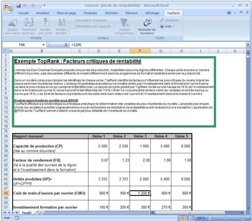Expand the formula bar with its chevron

[248, 44]
